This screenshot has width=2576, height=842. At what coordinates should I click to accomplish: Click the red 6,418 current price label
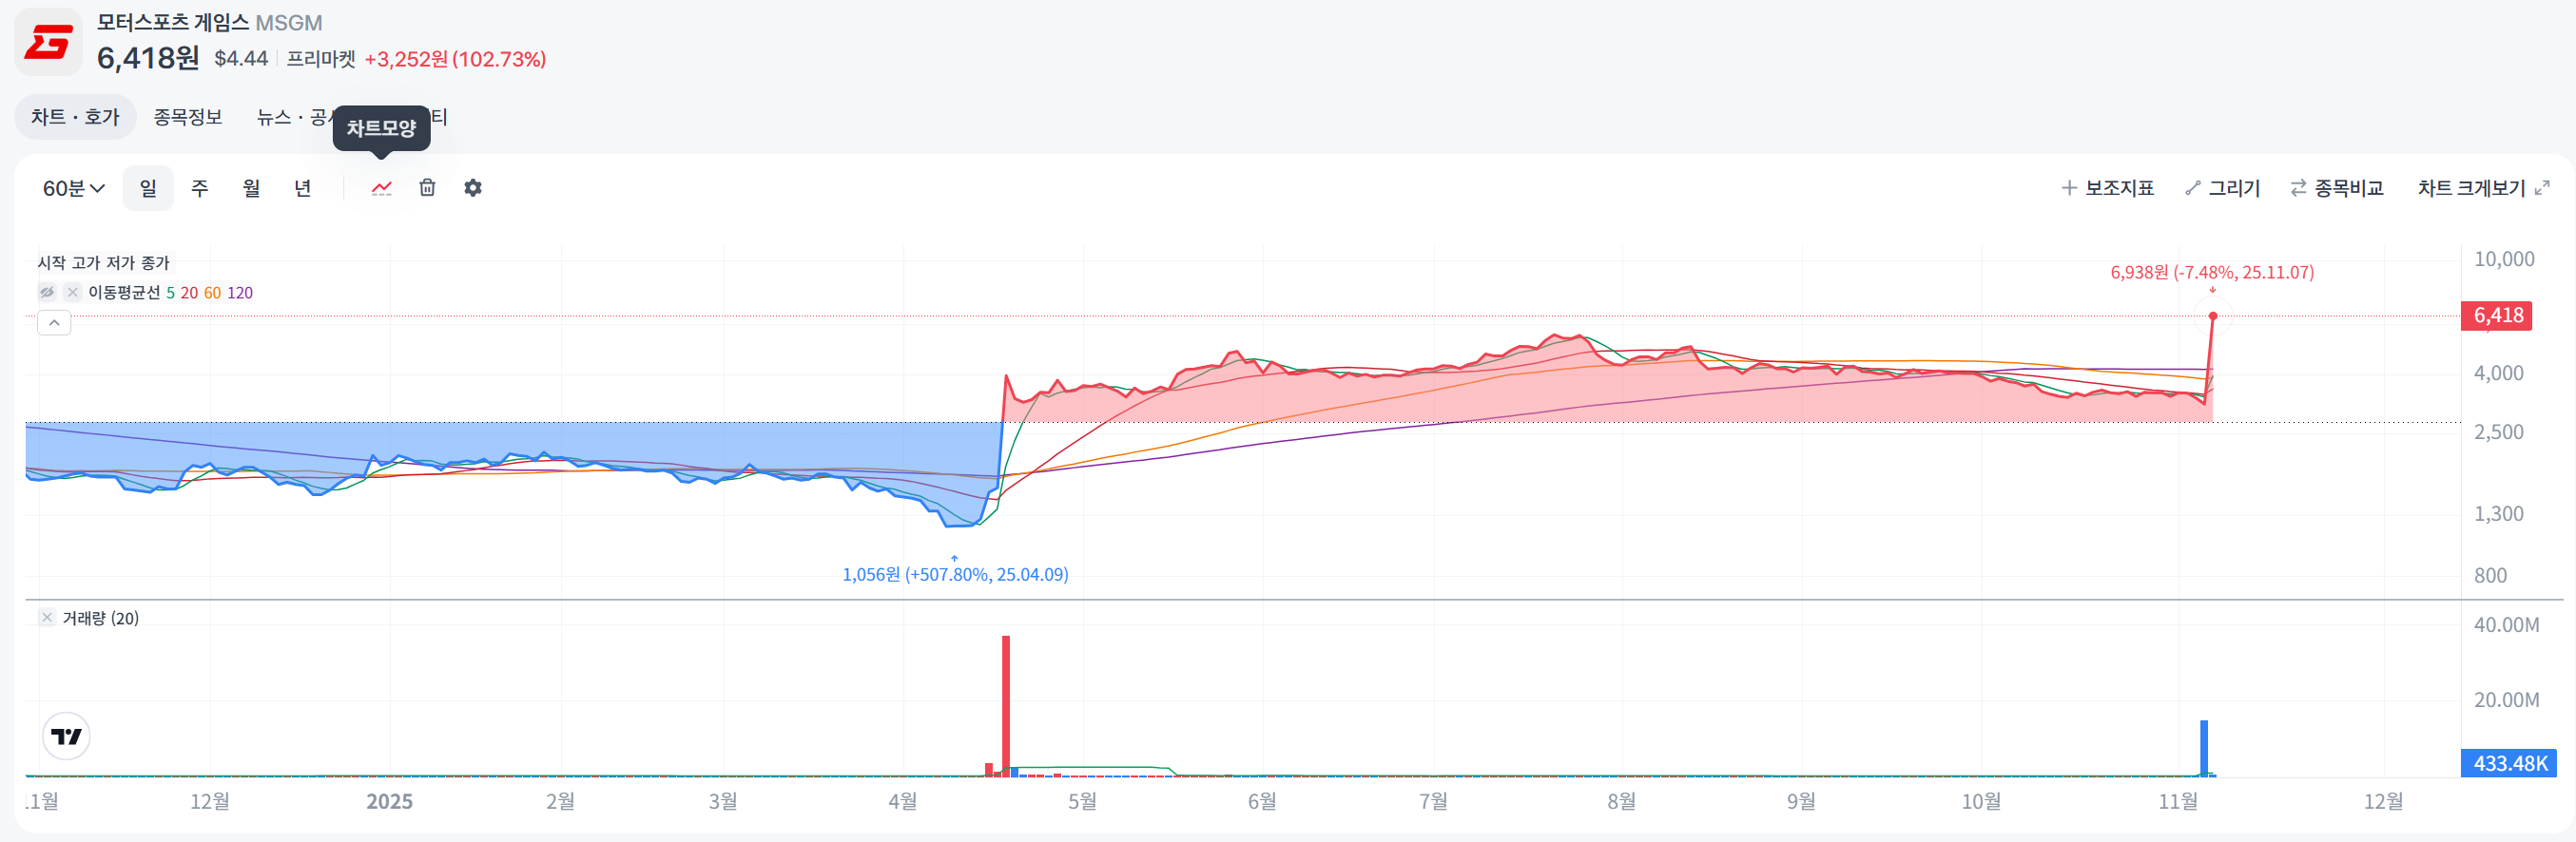pyautogui.click(x=2496, y=316)
